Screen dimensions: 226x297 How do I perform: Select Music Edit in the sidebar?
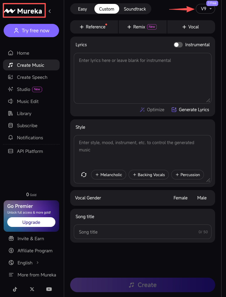tap(28, 101)
